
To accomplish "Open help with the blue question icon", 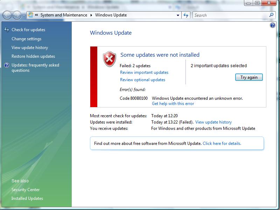I will click(273, 25).
